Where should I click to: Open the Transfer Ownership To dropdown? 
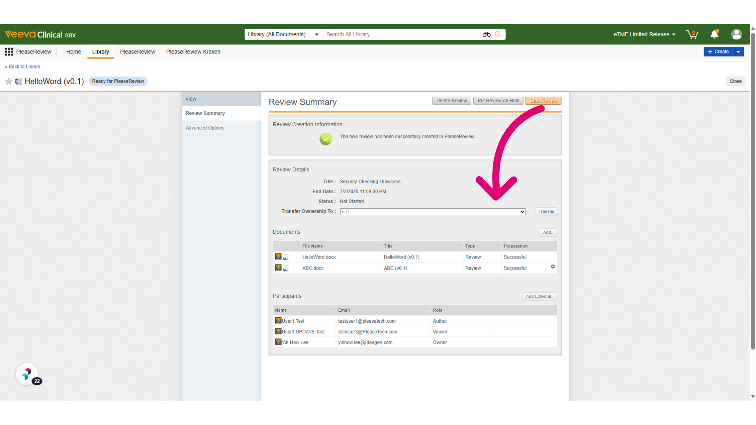click(433, 212)
